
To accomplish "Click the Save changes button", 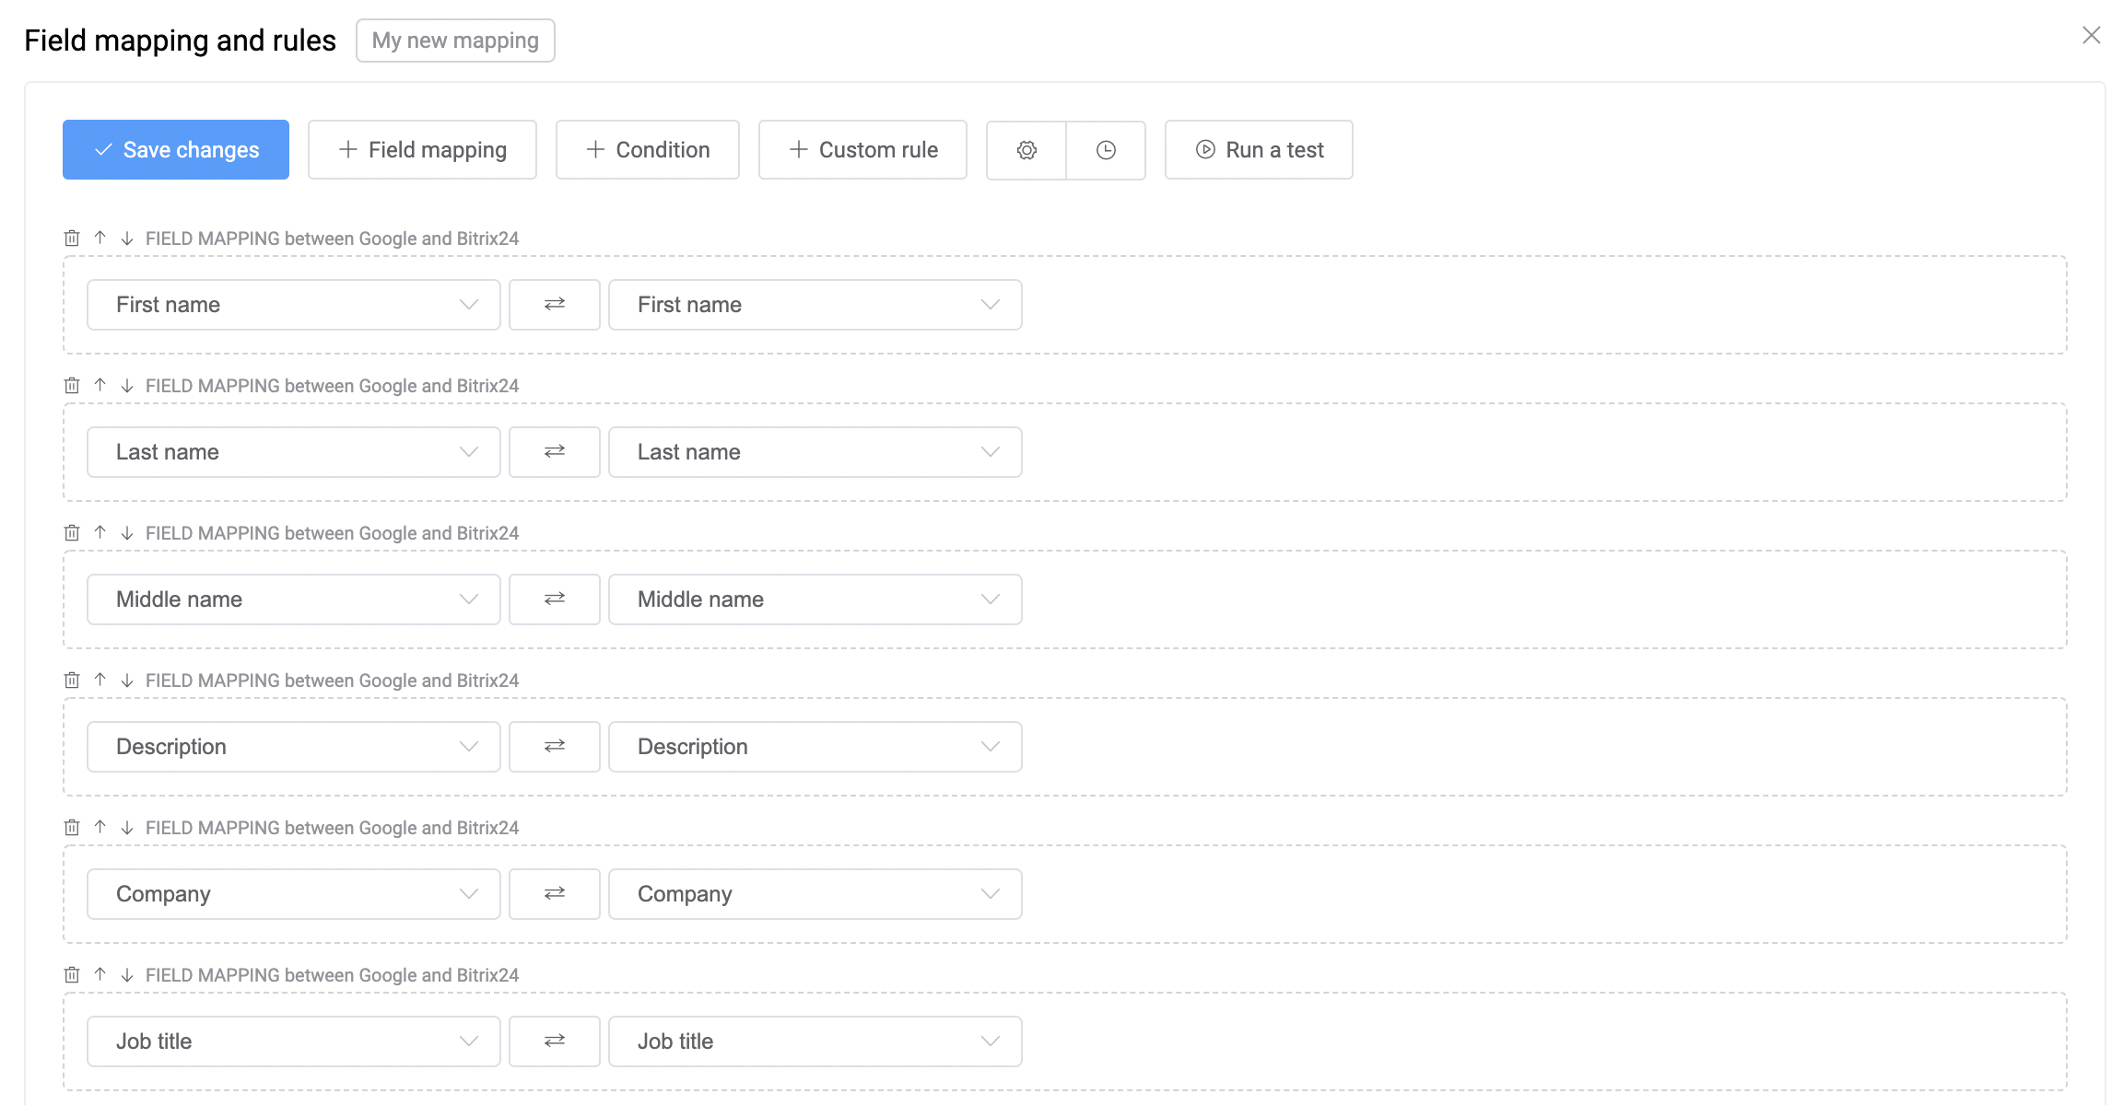I will 172,148.
